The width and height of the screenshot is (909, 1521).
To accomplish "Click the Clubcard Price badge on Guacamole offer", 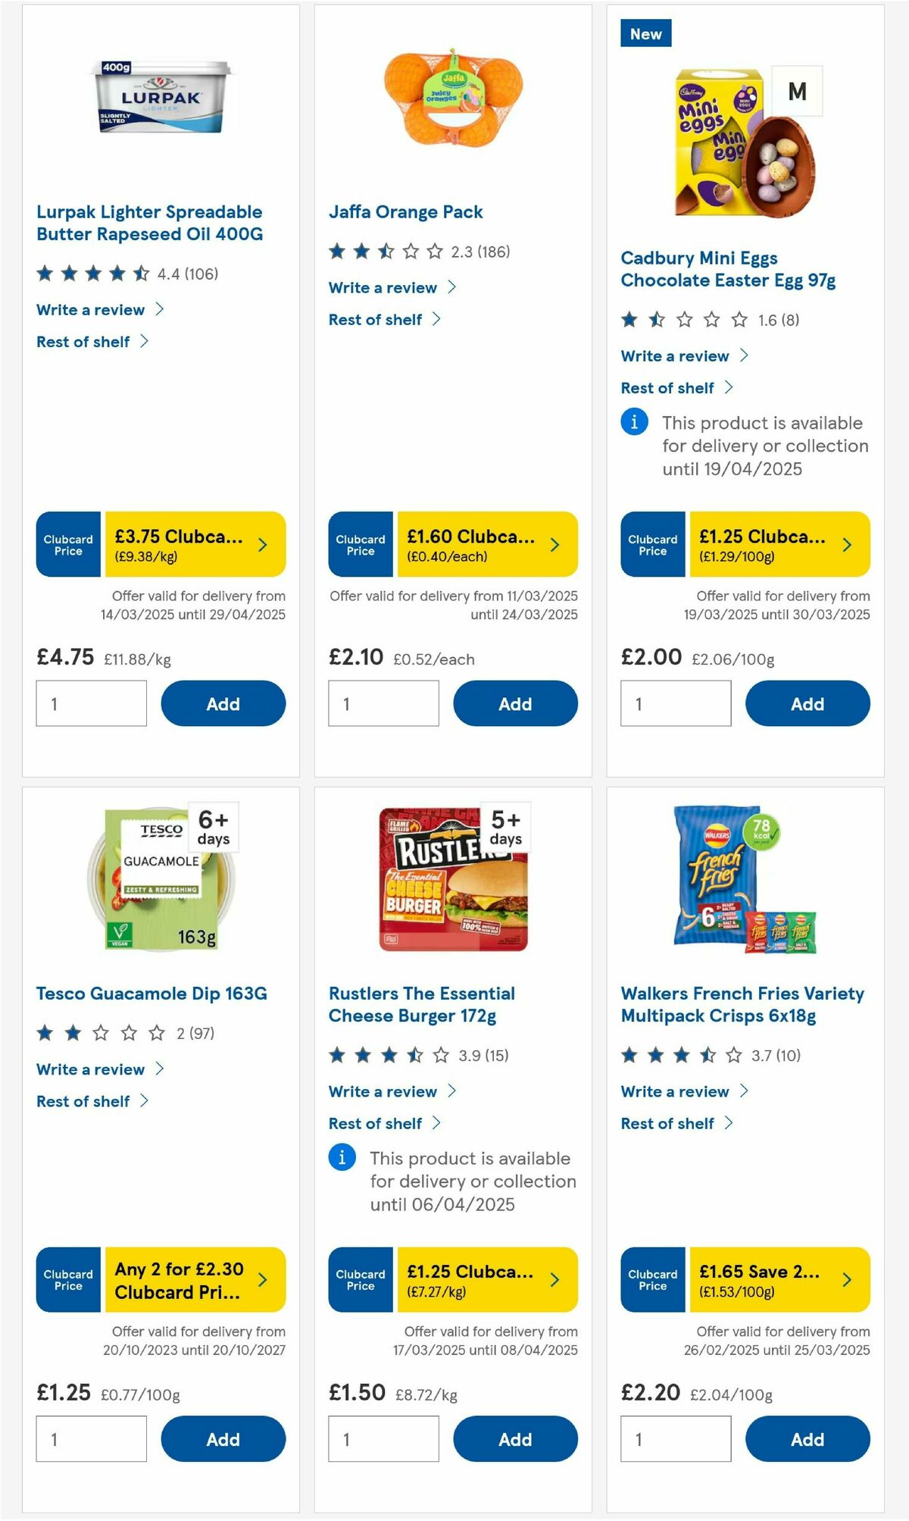I will [67, 1280].
